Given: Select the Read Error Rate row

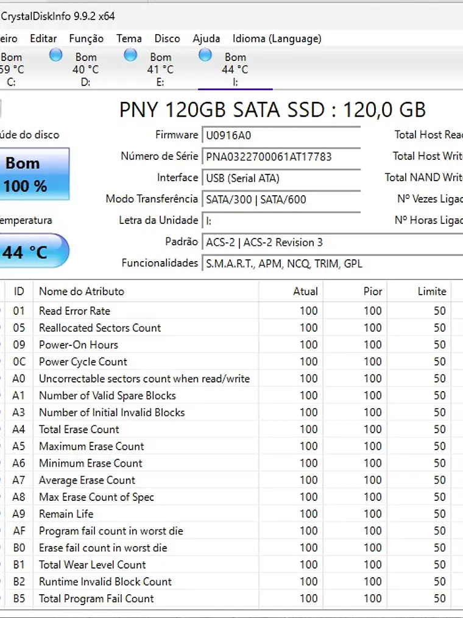Looking at the screenshot, I should pos(231,311).
